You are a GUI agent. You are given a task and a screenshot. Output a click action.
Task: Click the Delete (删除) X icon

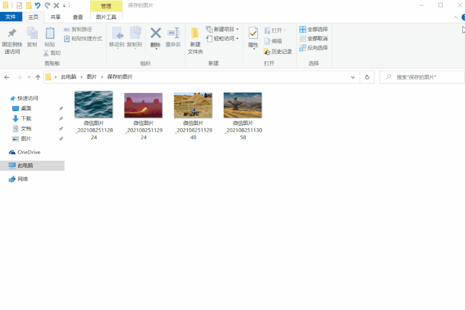[156, 33]
